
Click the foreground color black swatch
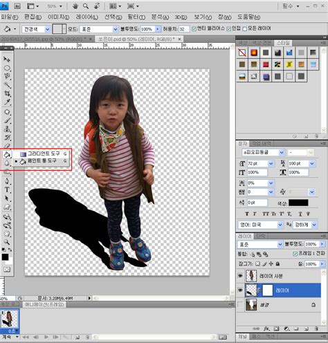tap(5, 257)
